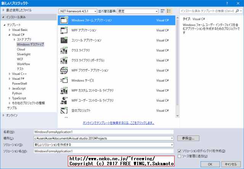Click the WPF カスタム コントロール ライブラリ icon

pyautogui.click(x=64, y=90)
